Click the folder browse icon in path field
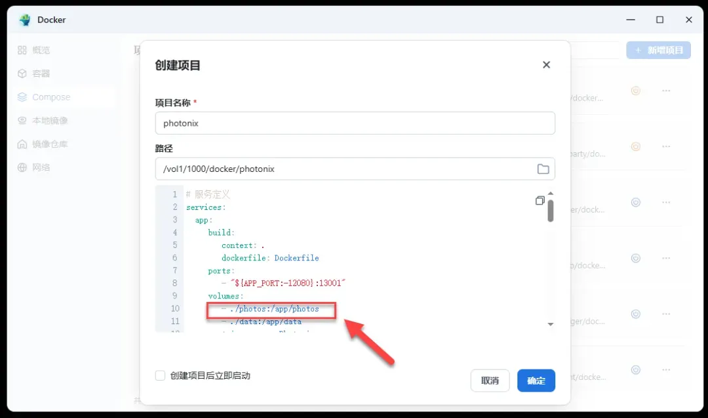 [x=543, y=169]
